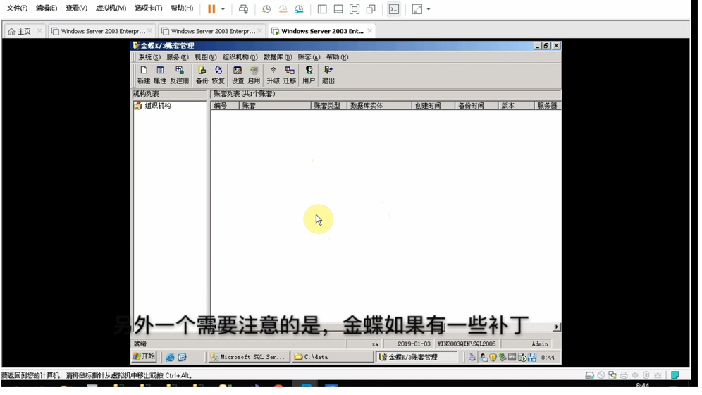Open the 账套(A) menu
Screen dimensions: 702x395
click(309, 57)
